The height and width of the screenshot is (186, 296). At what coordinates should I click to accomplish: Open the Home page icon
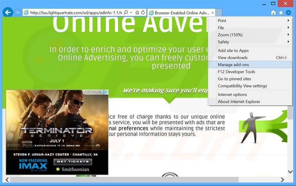click(x=273, y=13)
